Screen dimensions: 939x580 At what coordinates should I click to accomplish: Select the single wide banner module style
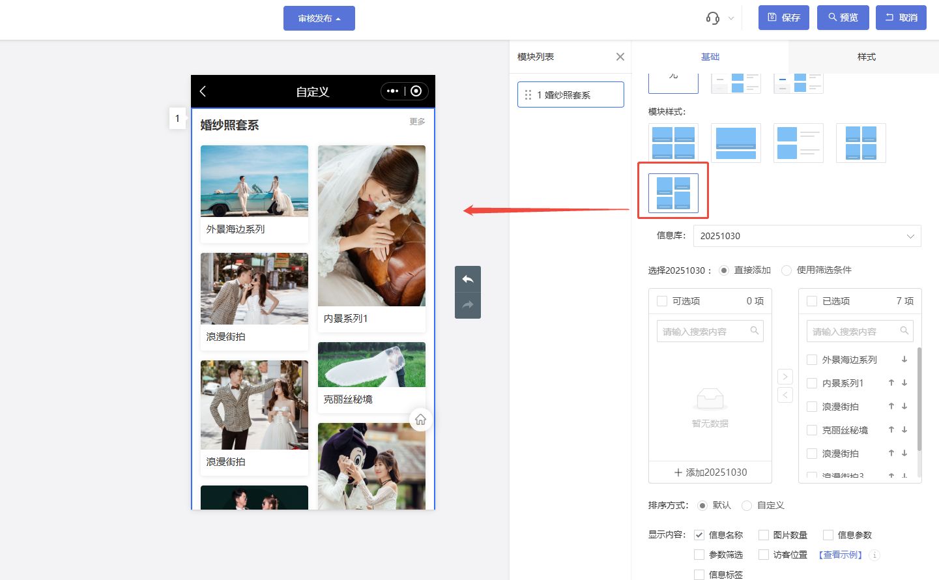[x=736, y=143]
